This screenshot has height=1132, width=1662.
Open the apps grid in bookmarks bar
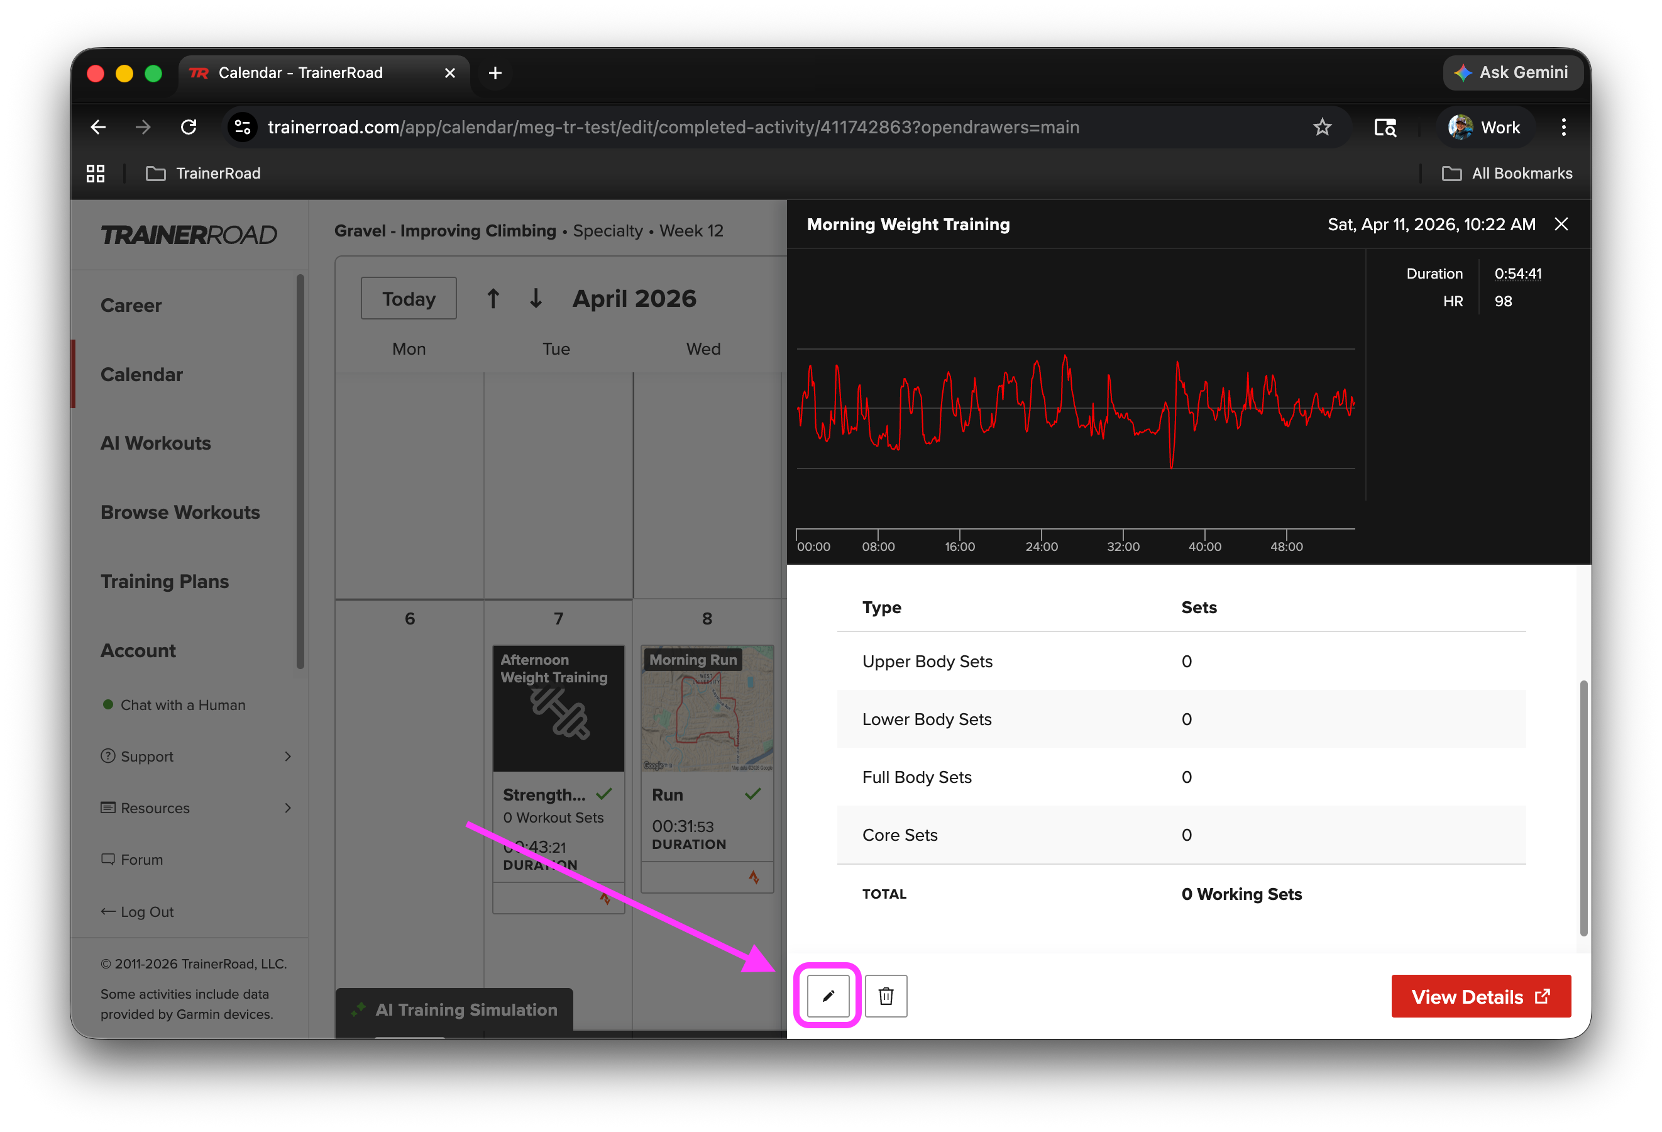pos(96,173)
